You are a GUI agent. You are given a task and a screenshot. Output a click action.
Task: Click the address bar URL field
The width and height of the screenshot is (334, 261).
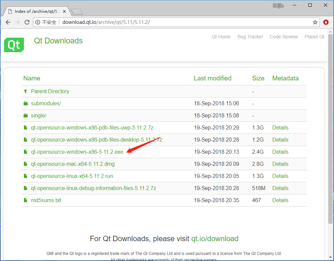point(177,22)
